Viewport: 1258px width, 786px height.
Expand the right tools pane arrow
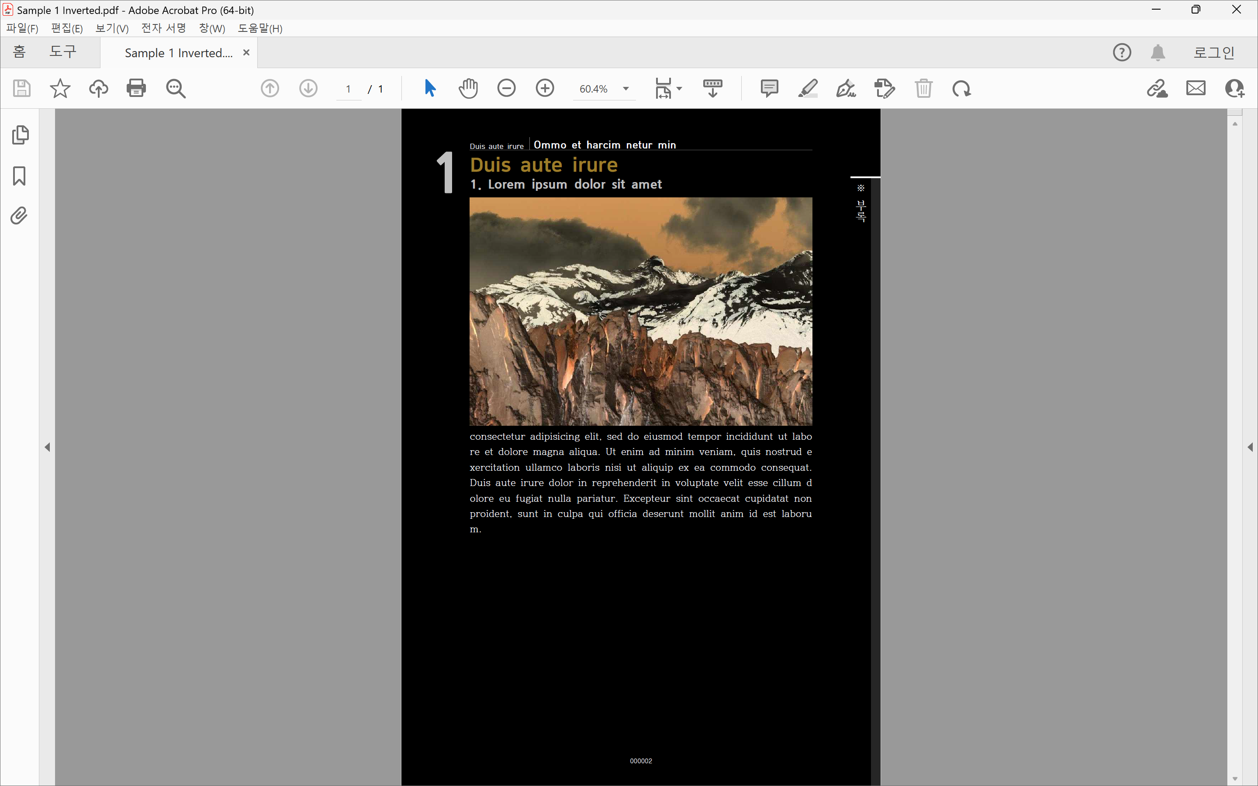pos(1250,447)
